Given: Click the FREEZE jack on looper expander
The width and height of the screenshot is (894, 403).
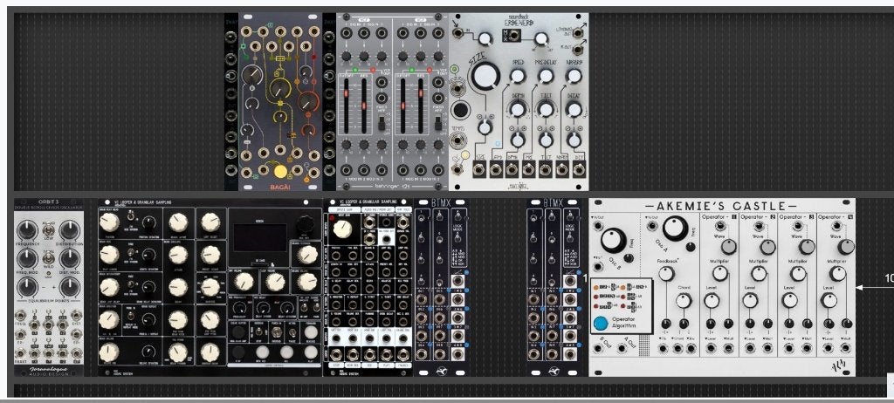Looking at the screenshot, I should tap(402, 354).
